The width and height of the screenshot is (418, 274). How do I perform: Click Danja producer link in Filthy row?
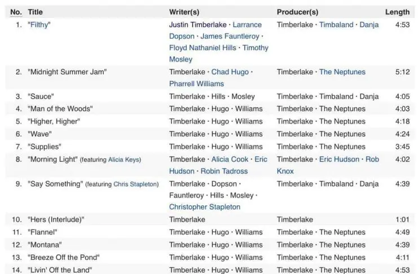(369, 25)
